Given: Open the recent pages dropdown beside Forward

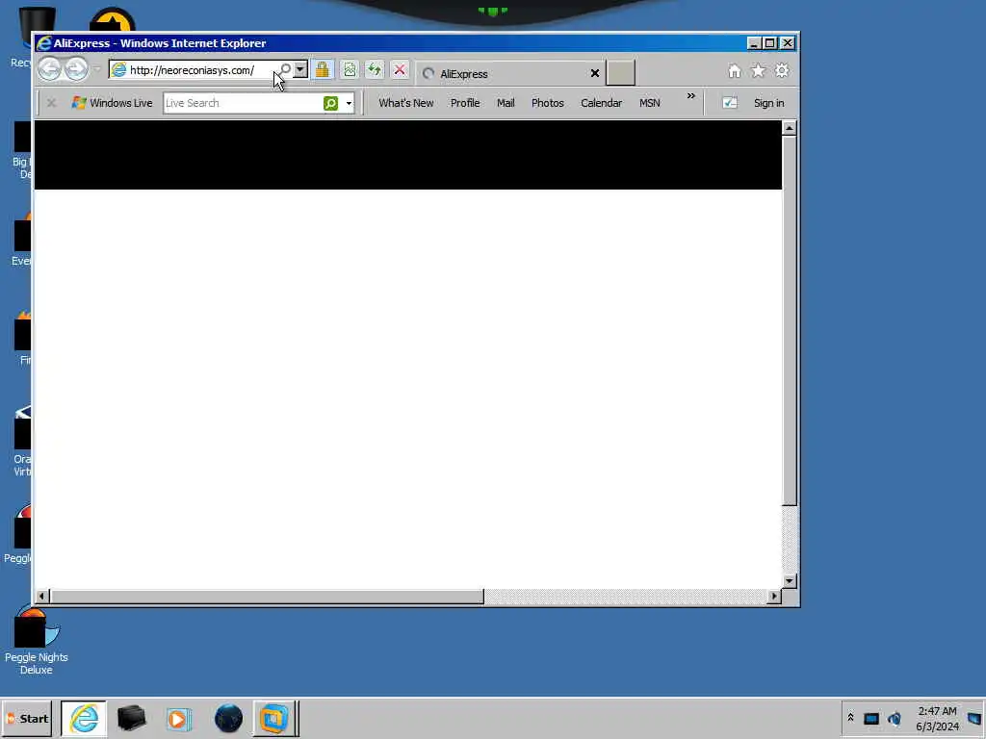Looking at the screenshot, I should 97,69.
